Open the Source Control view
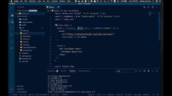 pyautogui.click(x=12, y=14)
